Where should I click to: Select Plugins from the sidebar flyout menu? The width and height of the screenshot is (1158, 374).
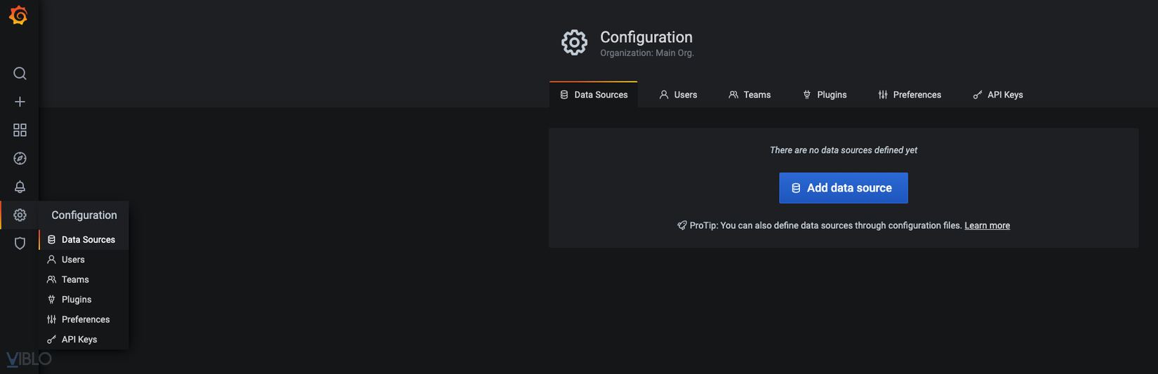click(x=76, y=300)
